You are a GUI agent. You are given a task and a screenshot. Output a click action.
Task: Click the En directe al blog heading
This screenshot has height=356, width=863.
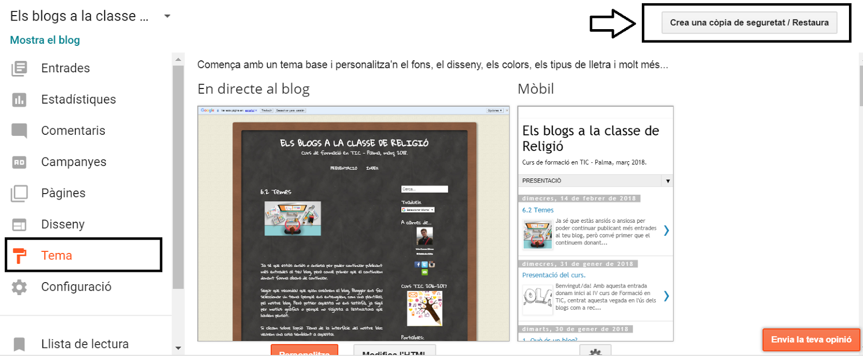click(x=254, y=89)
